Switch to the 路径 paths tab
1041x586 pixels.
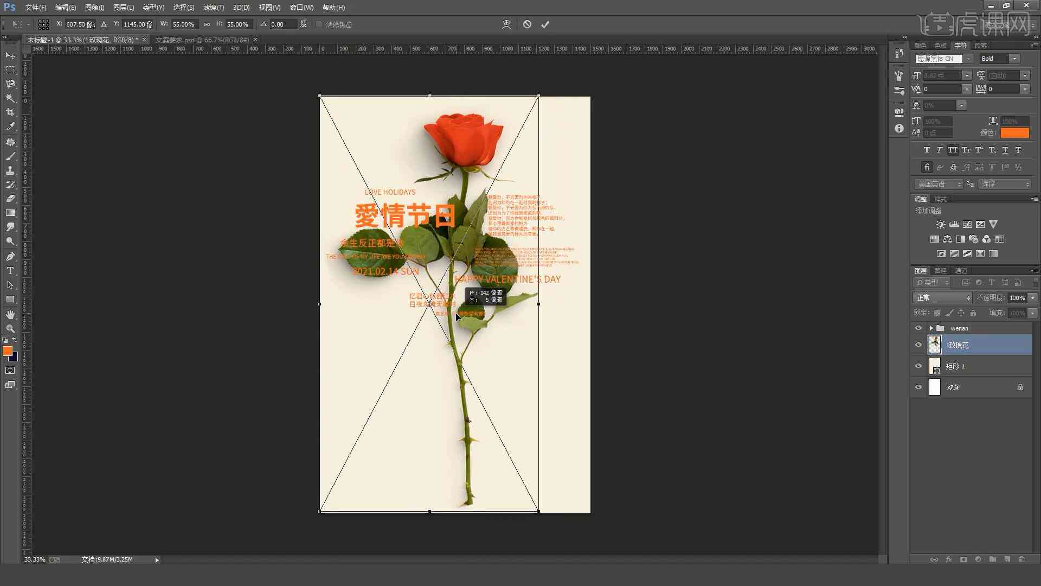click(x=941, y=271)
